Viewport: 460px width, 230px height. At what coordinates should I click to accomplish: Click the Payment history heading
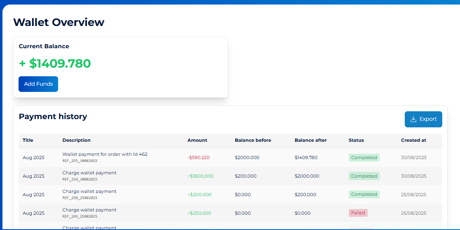pos(53,117)
